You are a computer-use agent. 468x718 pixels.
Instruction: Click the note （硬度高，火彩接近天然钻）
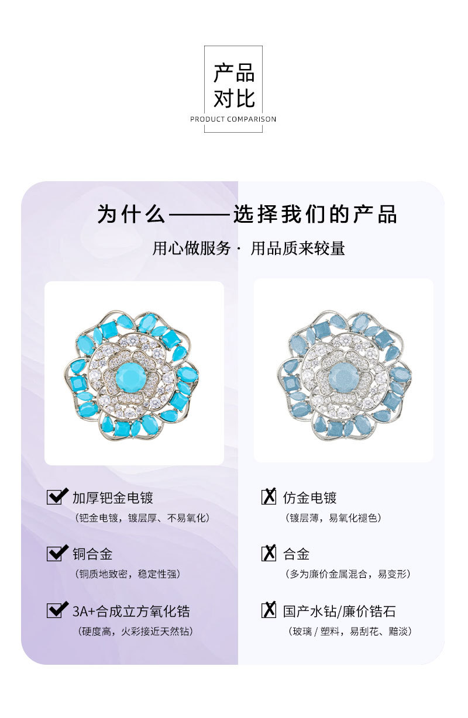point(135,631)
